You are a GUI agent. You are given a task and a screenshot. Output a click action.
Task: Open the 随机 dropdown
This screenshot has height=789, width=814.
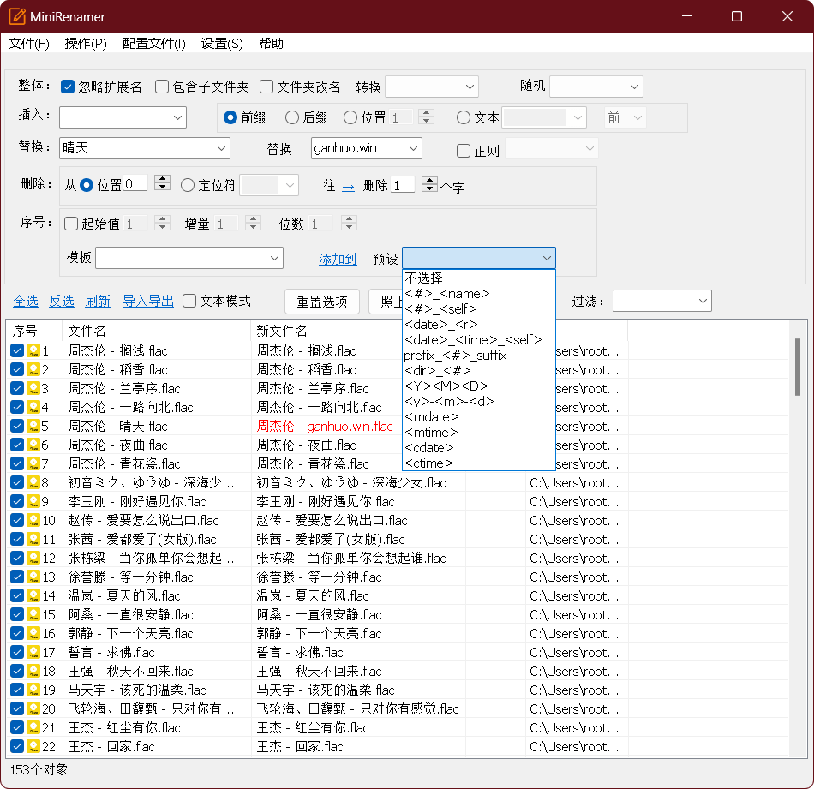(x=596, y=87)
